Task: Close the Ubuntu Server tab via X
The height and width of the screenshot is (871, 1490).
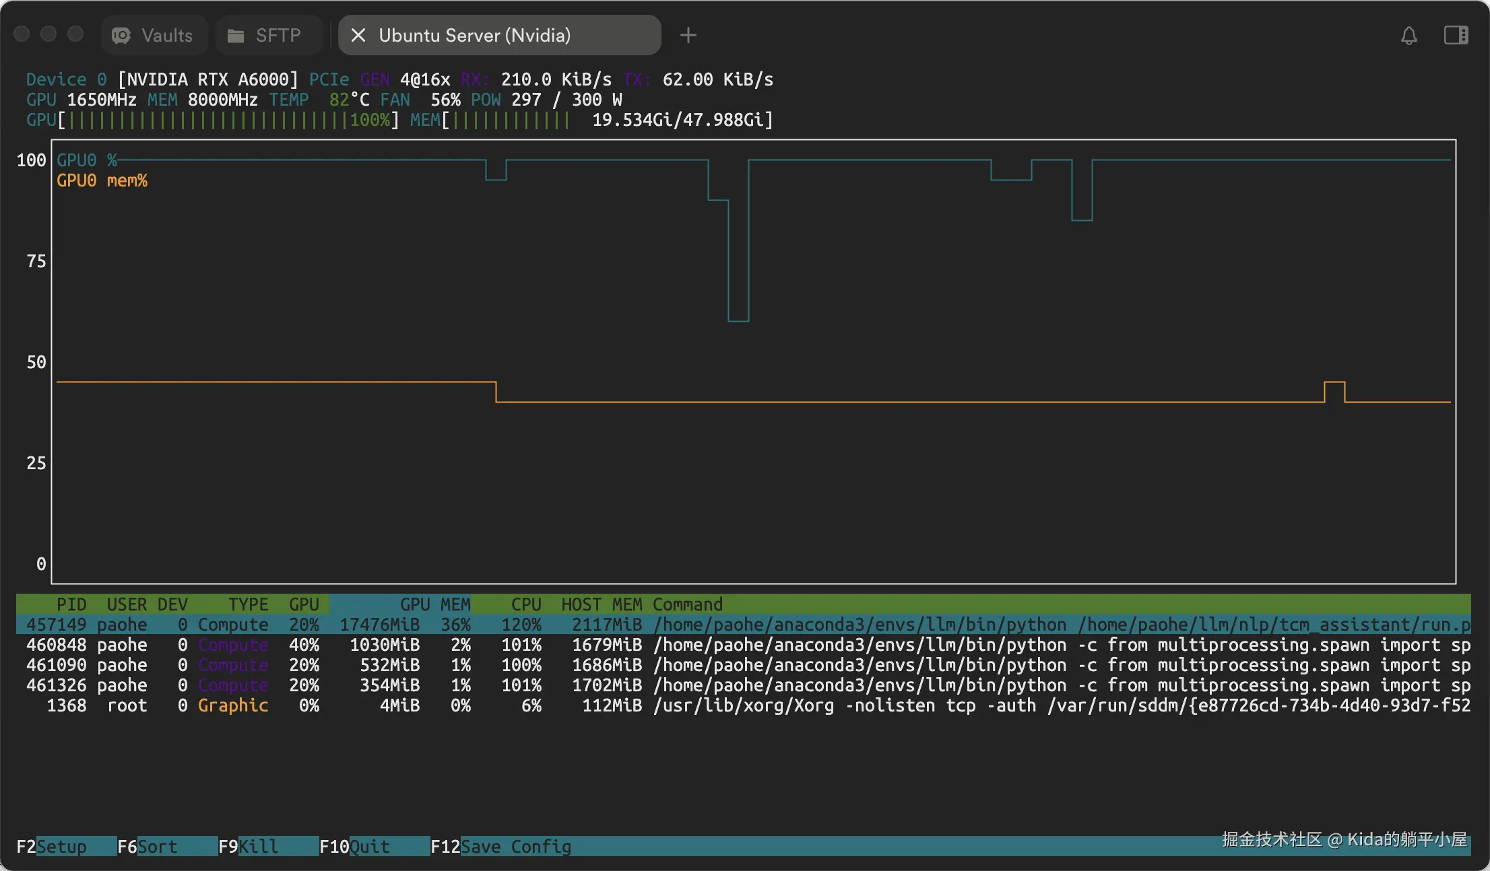Action: tap(358, 36)
